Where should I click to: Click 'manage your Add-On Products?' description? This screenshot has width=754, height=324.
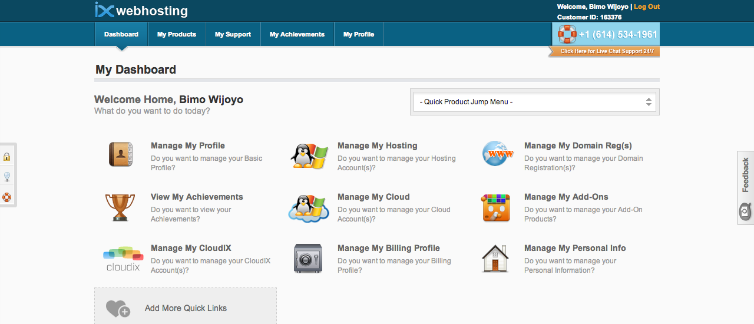(x=583, y=214)
